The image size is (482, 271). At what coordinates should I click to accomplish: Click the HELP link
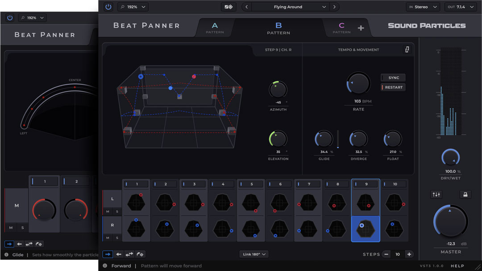pos(457,266)
